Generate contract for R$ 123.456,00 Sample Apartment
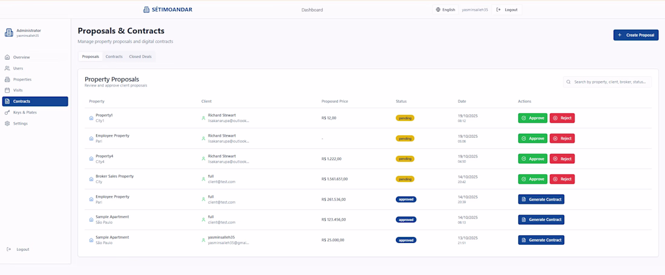The width and height of the screenshot is (665, 275). tap(541, 220)
